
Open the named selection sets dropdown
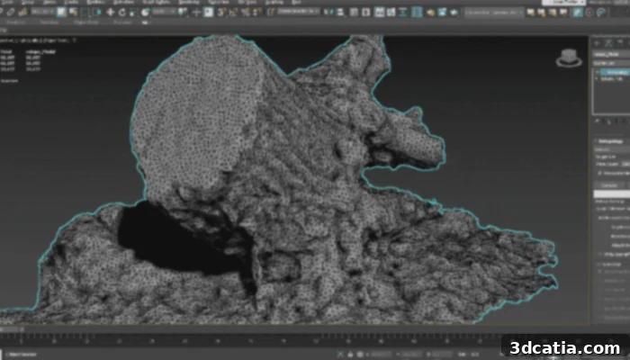[x=299, y=12]
